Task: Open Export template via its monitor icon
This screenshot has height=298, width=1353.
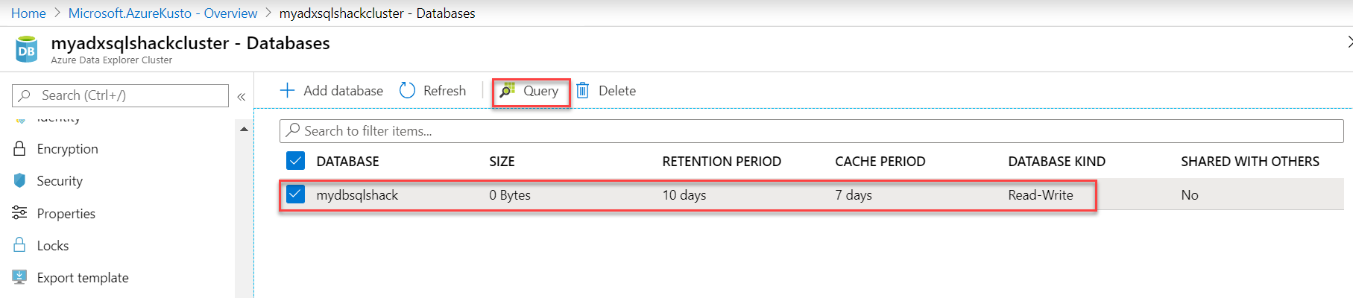Action: click(19, 277)
